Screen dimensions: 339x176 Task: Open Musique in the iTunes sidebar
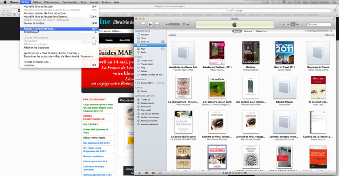click(144, 34)
